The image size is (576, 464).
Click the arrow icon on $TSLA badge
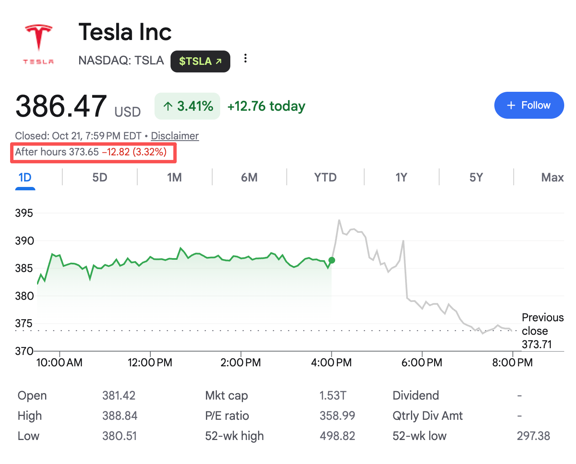(x=219, y=61)
